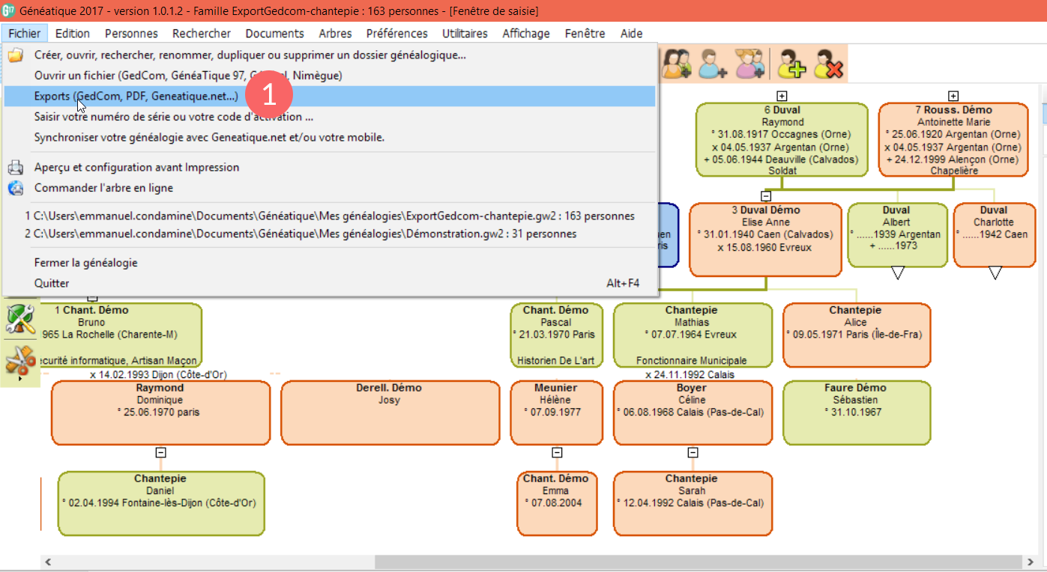Screen dimensions: 1047x572
Task: Click the printer icon beside Aperçu et configuration
Action: 16,168
